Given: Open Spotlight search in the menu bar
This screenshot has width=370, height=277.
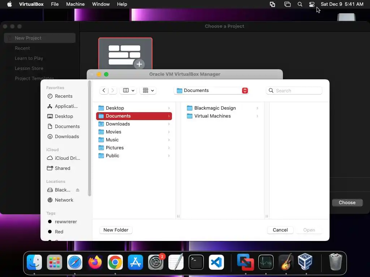Looking at the screenshot, I should tap(300, 4).
